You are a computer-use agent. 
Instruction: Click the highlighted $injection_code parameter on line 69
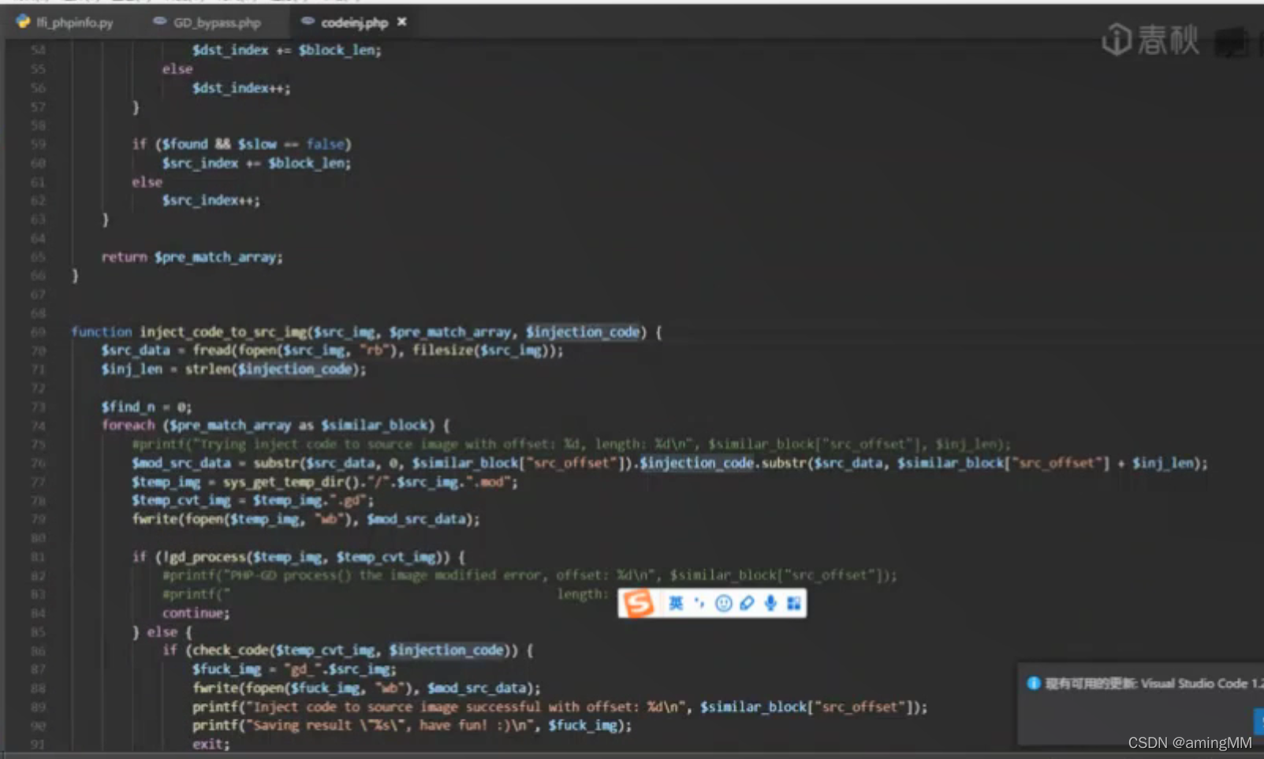[583, 332]
